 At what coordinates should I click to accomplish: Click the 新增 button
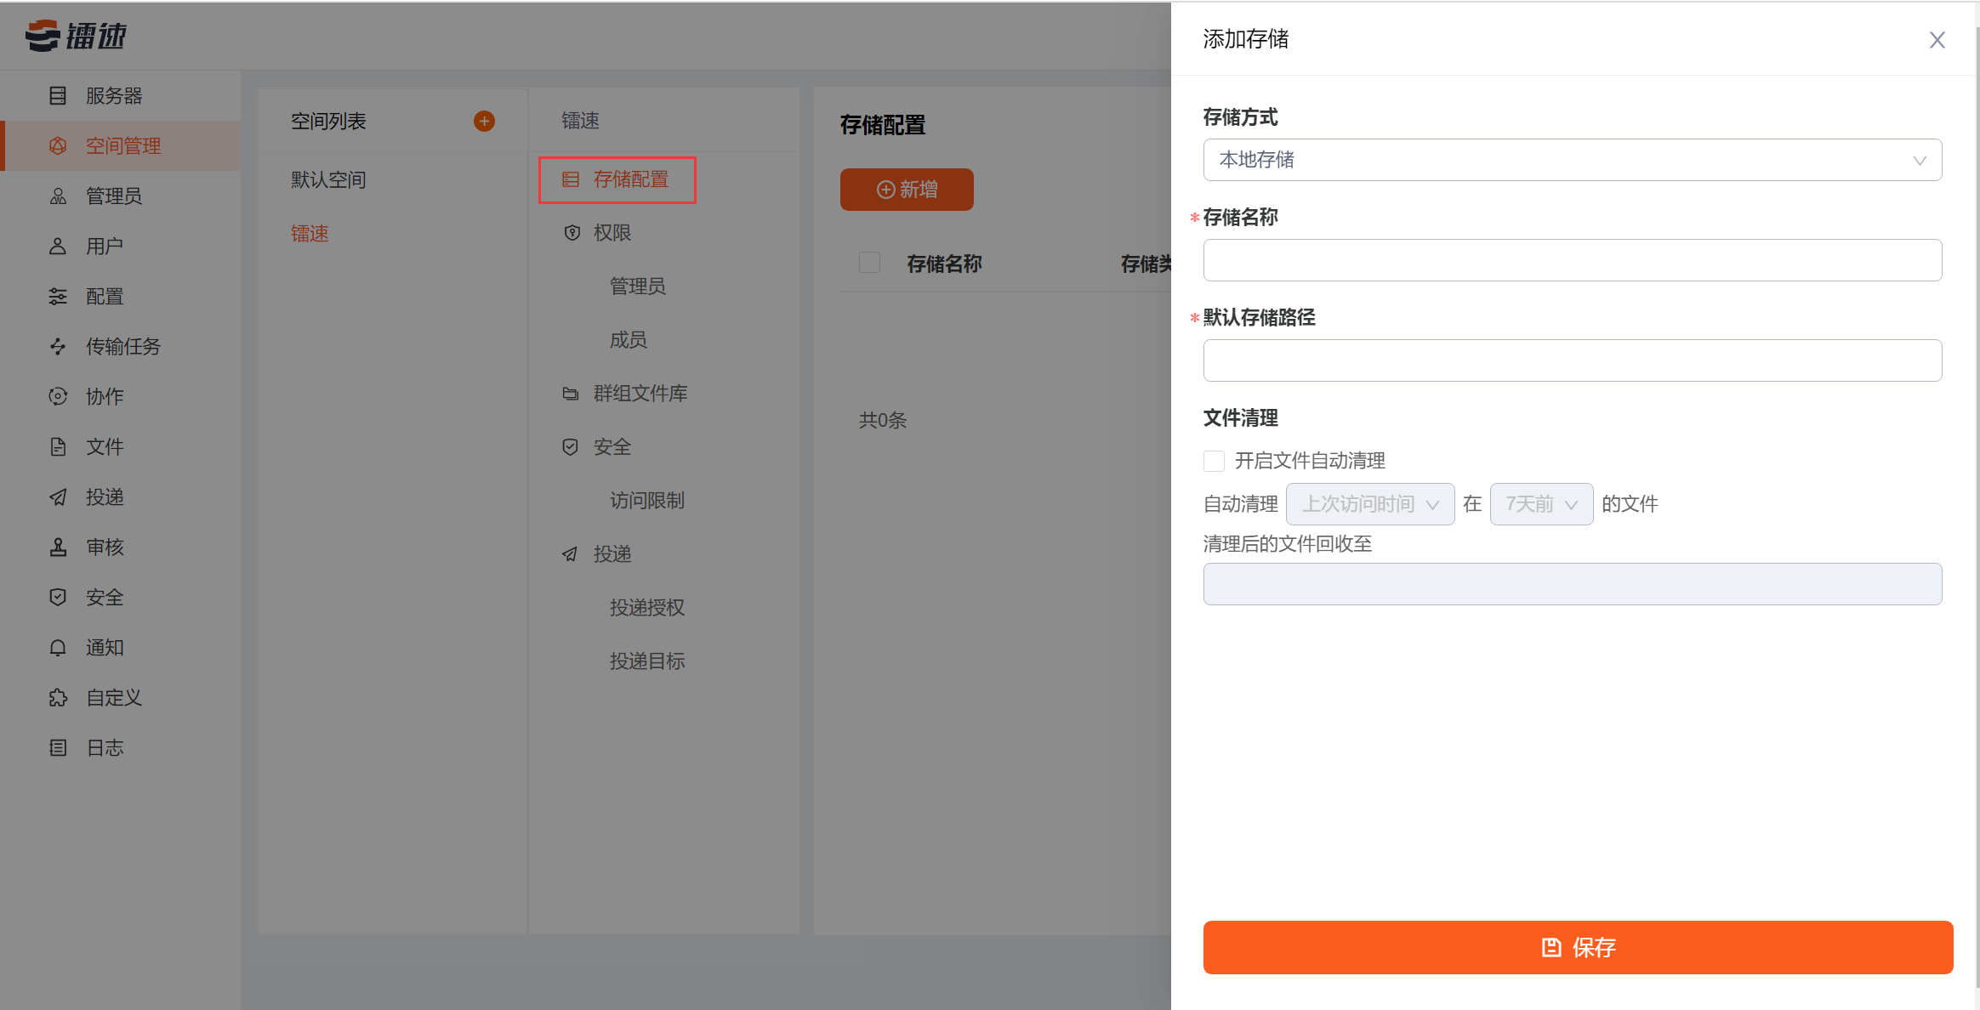[906, 189]
